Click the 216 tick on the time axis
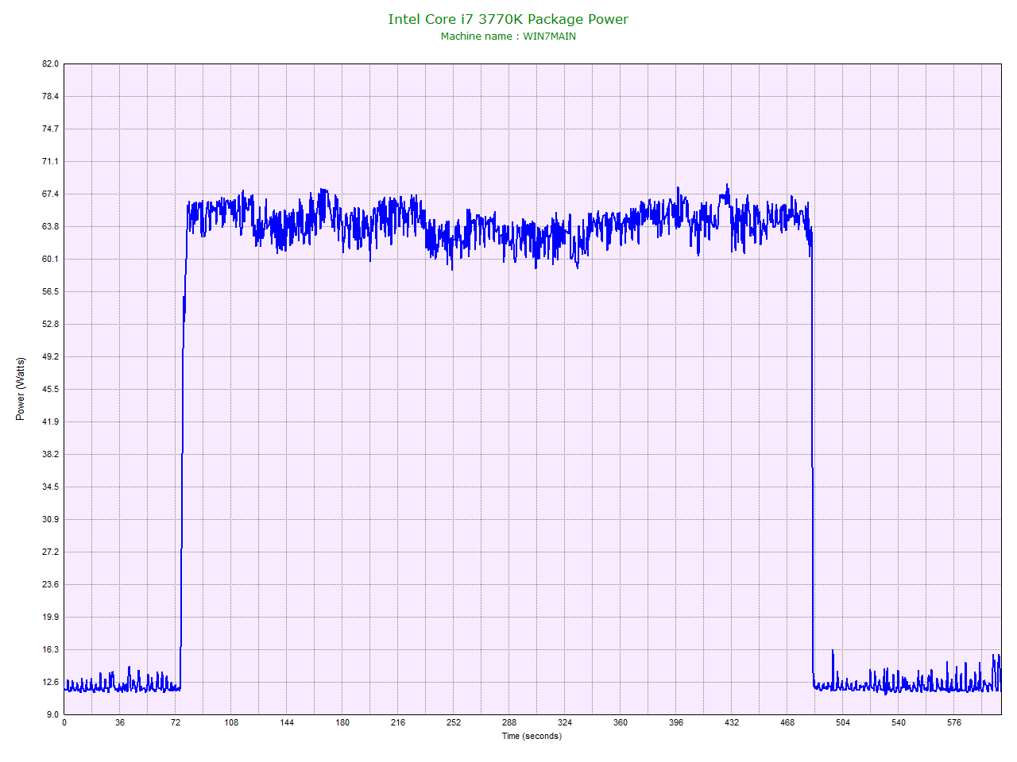This screenshot has width=1017, height=762. [x=398, y=722]
